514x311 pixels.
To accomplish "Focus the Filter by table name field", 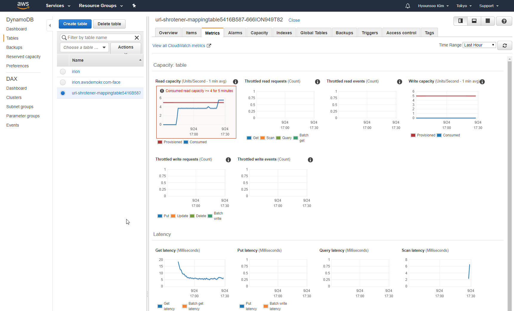I will click(x=101, y=38).
